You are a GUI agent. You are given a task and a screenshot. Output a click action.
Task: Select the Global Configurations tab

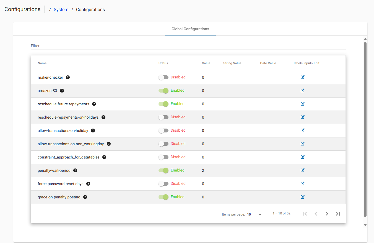(x=190, y=29)
